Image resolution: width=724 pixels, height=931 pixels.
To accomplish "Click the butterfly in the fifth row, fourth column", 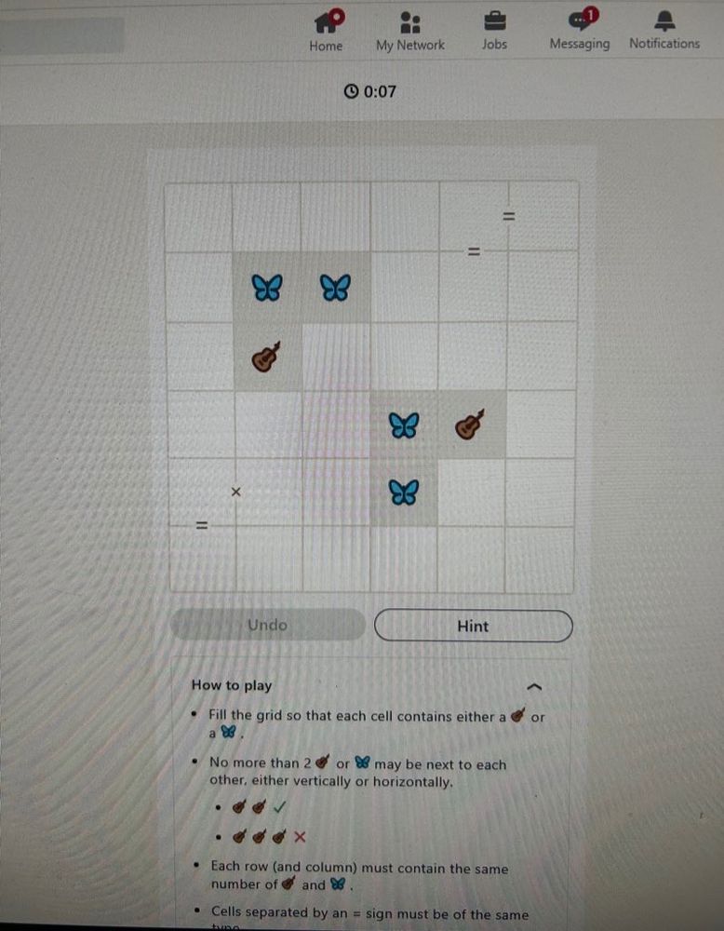I will 404,492.
